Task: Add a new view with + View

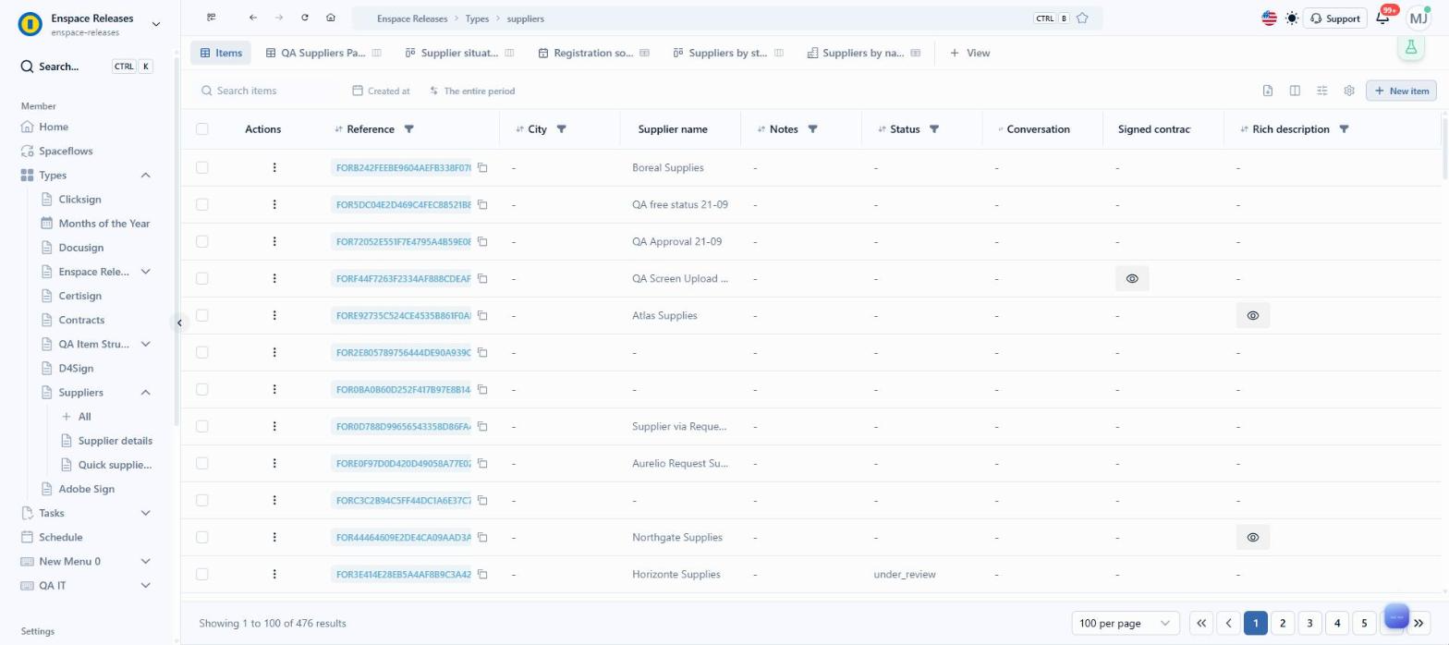Action: (969, 53)
